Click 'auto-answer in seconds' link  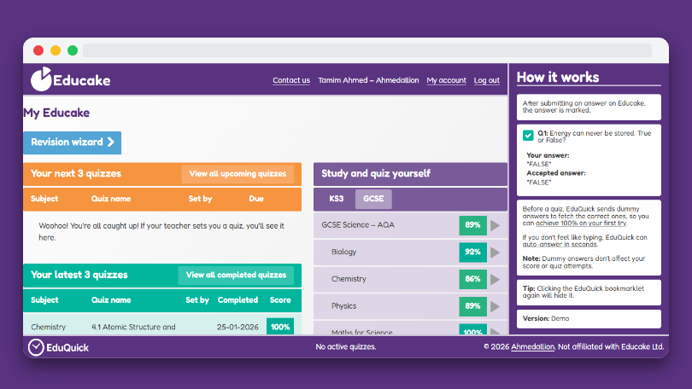point(560,244)
